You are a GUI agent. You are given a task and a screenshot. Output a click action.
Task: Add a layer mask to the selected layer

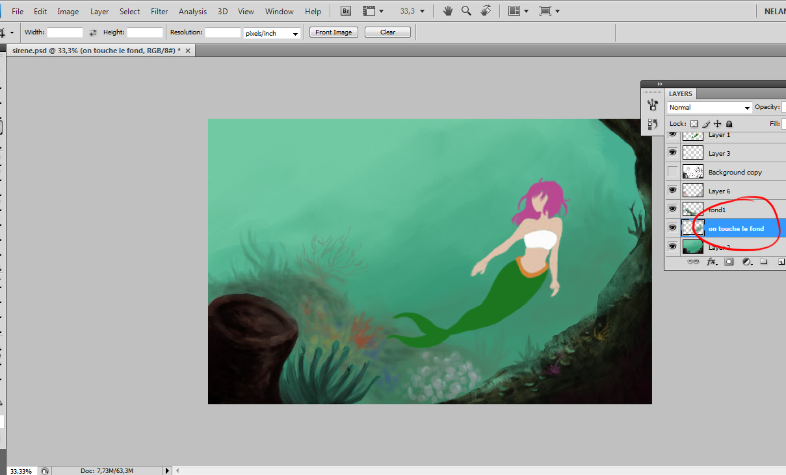click(x=729, y=262)
